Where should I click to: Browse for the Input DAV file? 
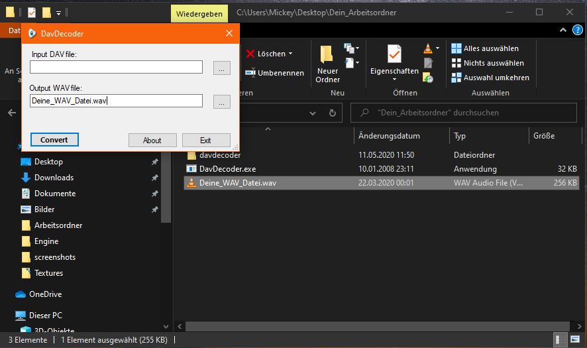pyautogui.click(x=221, y=68)
